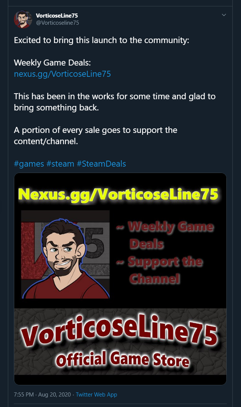Open the Twitter Web App source link

(x=97, y=394)
